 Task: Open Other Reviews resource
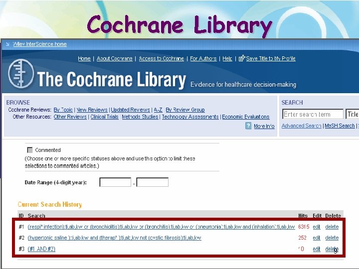(x=70, y=117)
